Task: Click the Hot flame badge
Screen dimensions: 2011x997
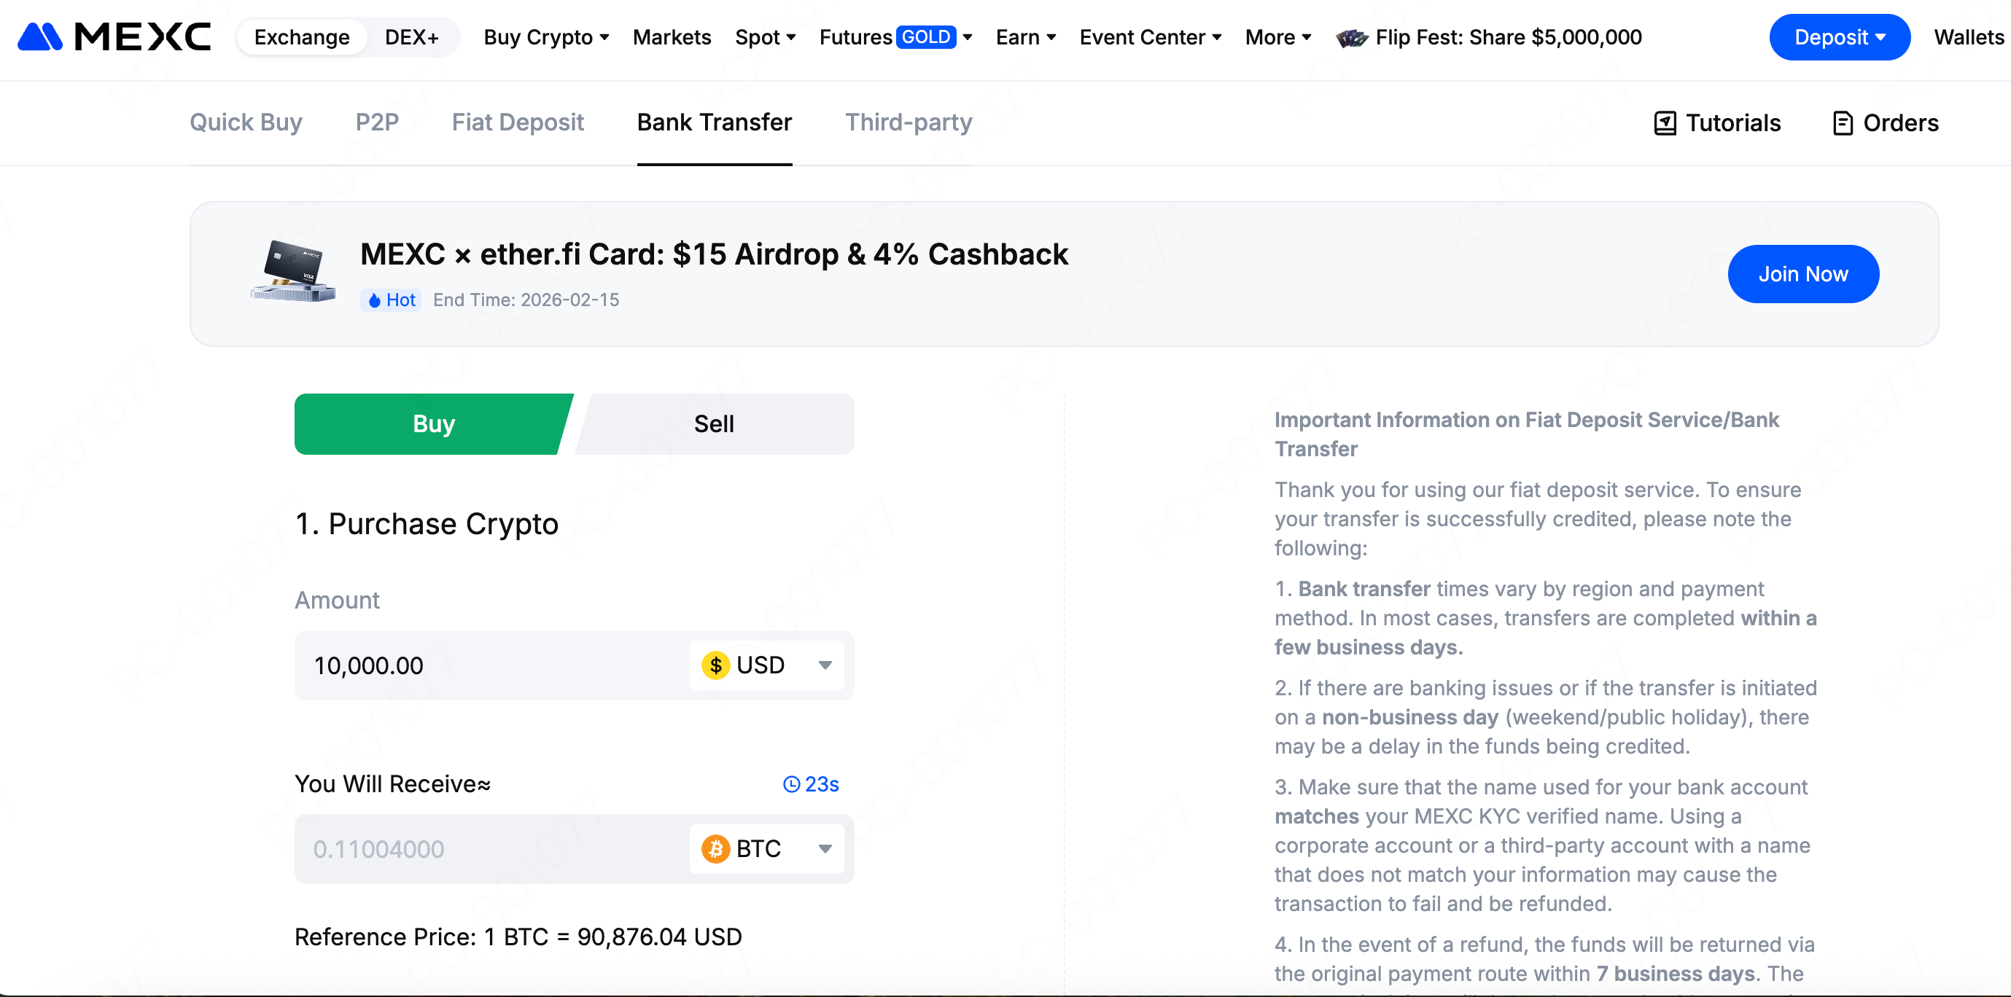Action: (390, 300)
